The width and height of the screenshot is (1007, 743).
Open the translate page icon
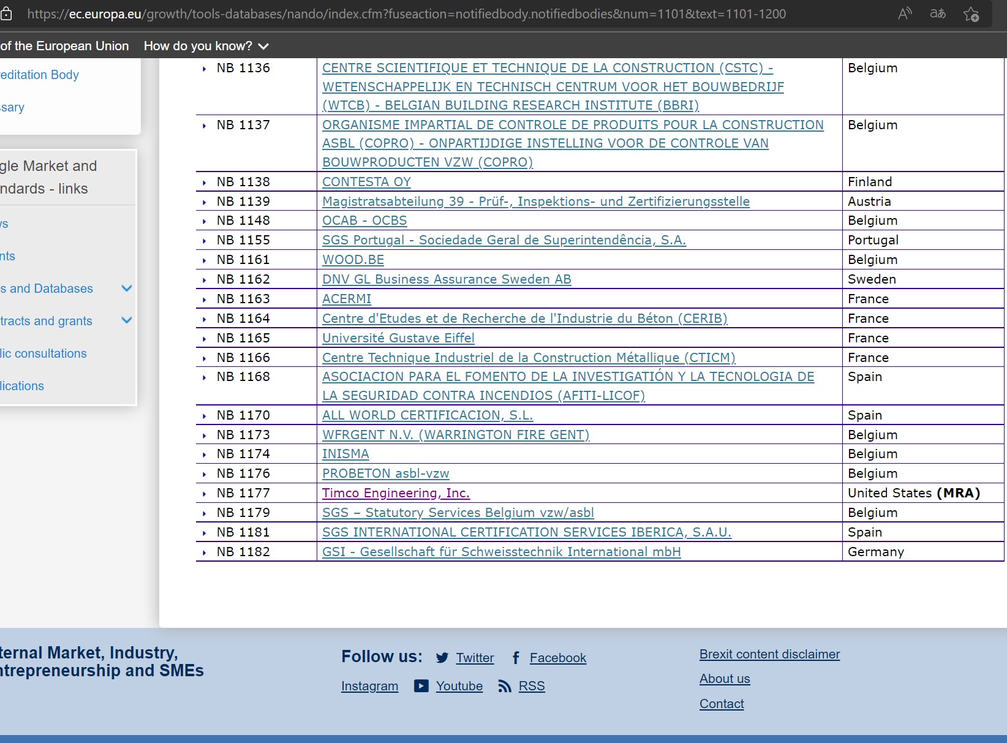(938, 13)
